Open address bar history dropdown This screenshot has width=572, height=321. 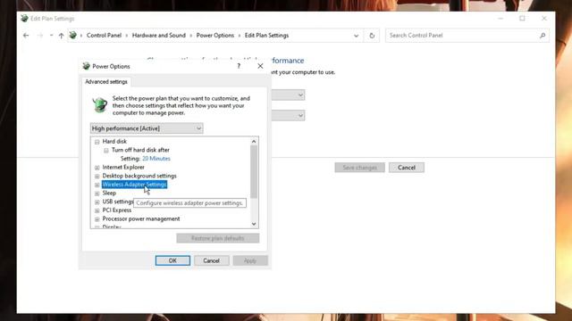(x=356, y=36)
